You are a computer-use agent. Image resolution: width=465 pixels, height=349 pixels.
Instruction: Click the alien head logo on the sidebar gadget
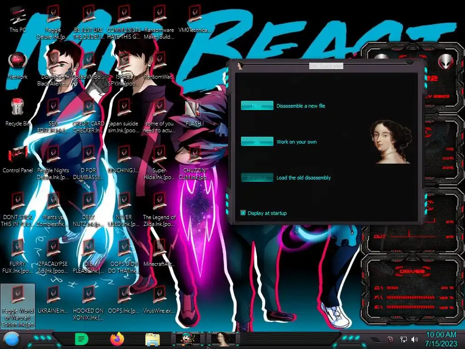(x=445, y=62)
